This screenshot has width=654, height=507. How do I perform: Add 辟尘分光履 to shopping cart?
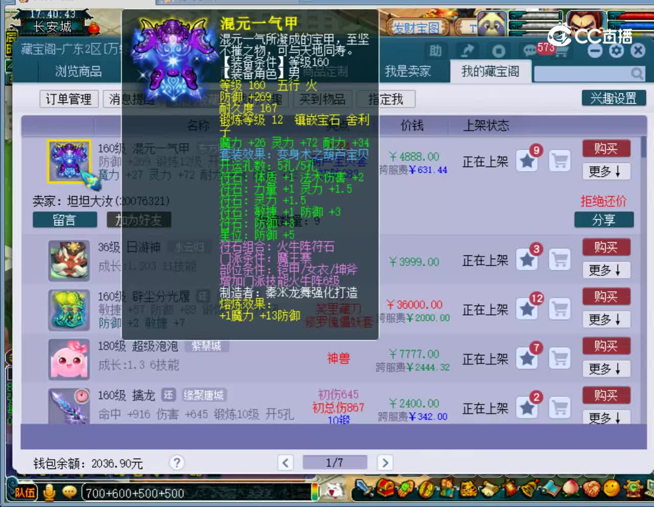pos(560,310)
